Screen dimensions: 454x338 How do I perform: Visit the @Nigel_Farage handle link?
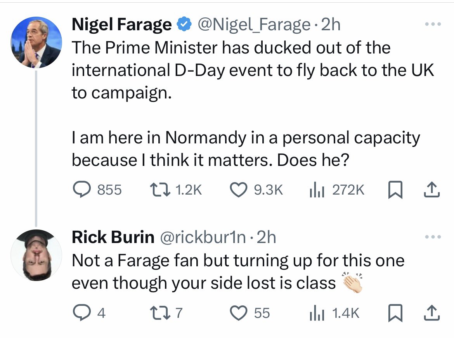click(x=254, y=24)
